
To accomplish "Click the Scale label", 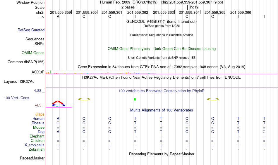I will [40, 7].
